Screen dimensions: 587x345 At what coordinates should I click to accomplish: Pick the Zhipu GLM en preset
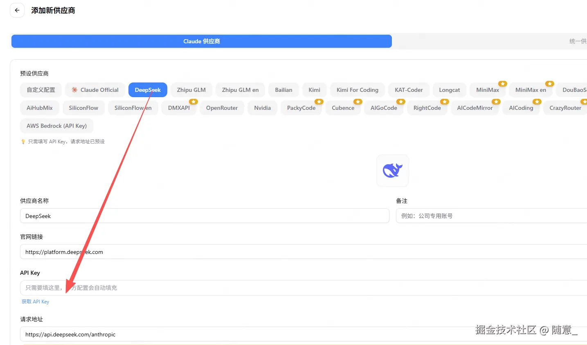tap(241, 90)
